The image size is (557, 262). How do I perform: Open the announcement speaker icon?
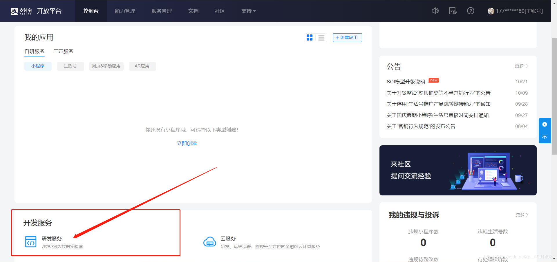tap(435, 11)
